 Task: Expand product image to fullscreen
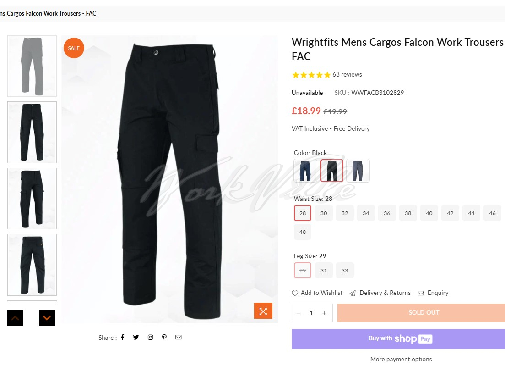pyautogui.click(x=263, y=311)
